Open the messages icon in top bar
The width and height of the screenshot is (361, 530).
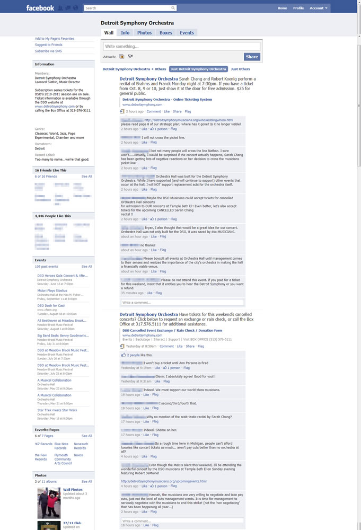pyautogui.click(x=68, y=8)
